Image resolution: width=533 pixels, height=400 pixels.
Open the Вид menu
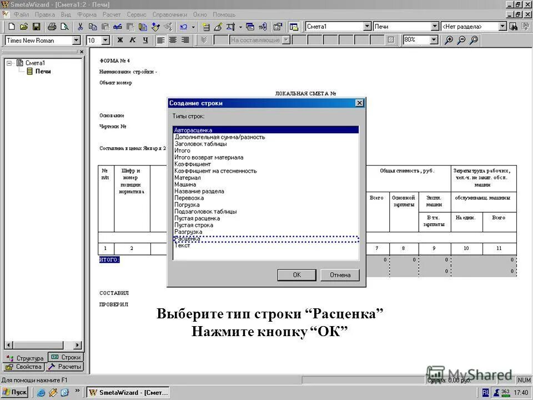[x=66, y=14]
